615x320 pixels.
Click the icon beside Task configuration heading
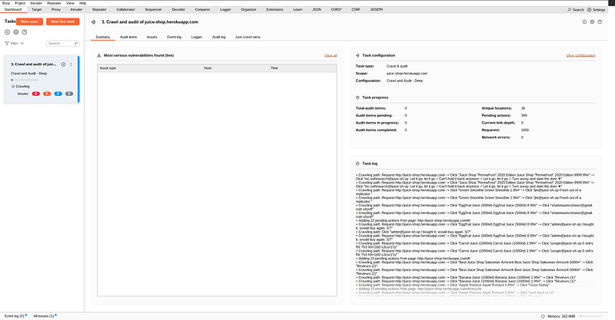357,55
